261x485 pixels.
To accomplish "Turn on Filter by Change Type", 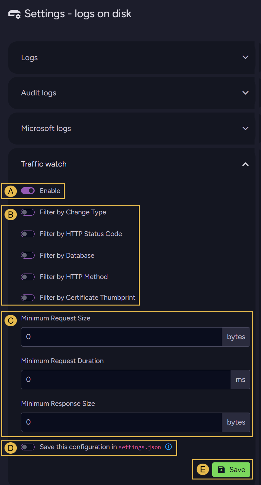I will pos(28,212).
